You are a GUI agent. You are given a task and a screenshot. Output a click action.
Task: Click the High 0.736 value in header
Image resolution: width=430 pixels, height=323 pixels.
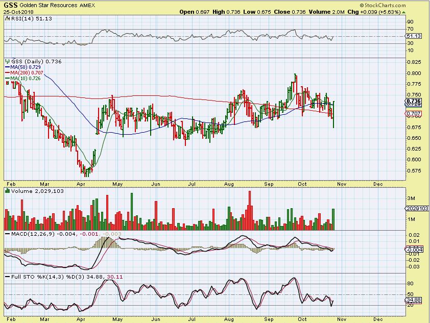(x=226, y=12)
